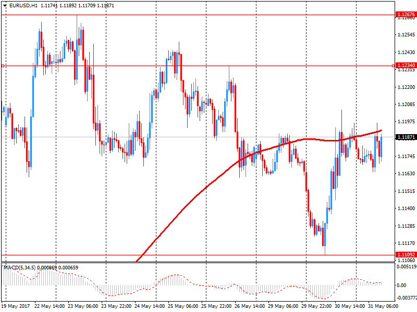This screenshot has height=312, width=417.
Task: Click the 1.11630 price scale value
Action: 406,174
